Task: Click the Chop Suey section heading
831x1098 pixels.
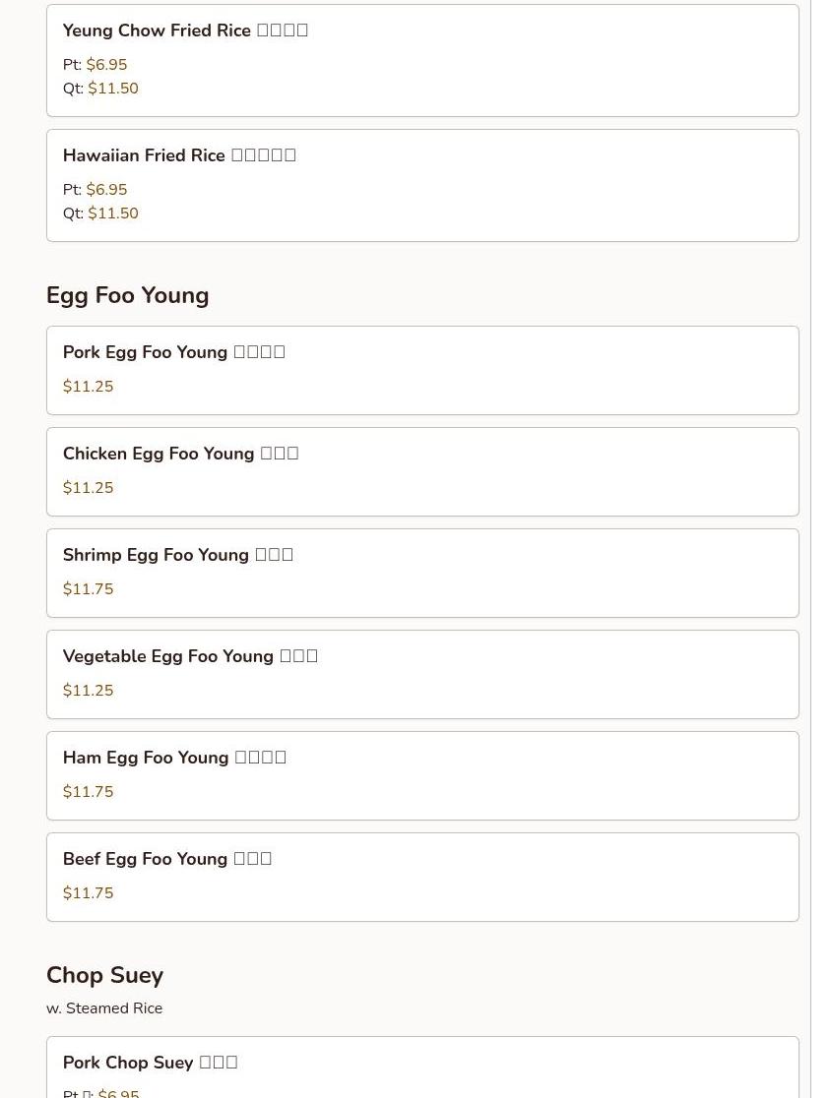Action: [104, 975]
